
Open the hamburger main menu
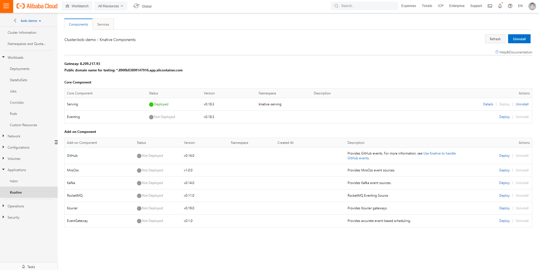[6, 6]
